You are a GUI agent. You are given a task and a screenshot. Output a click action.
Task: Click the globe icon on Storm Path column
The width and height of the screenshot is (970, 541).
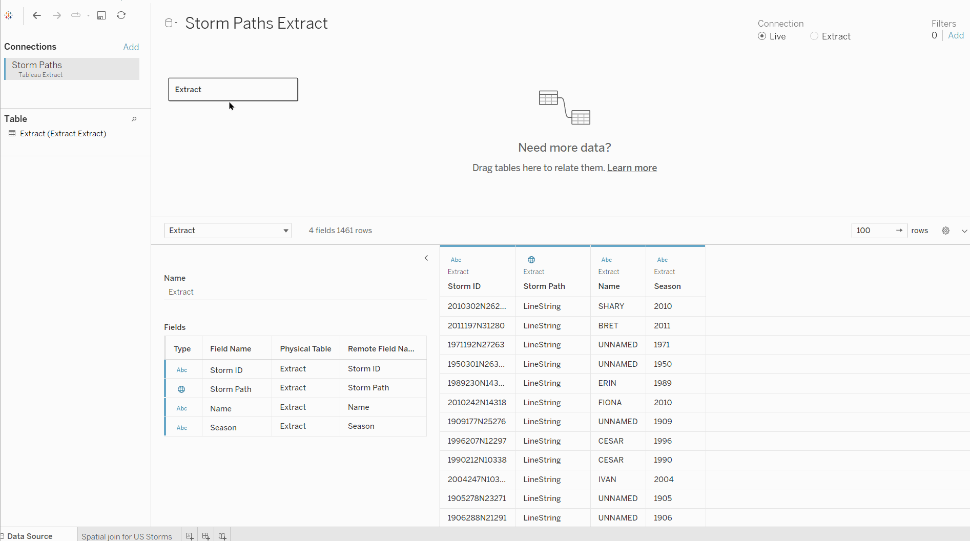531,260
